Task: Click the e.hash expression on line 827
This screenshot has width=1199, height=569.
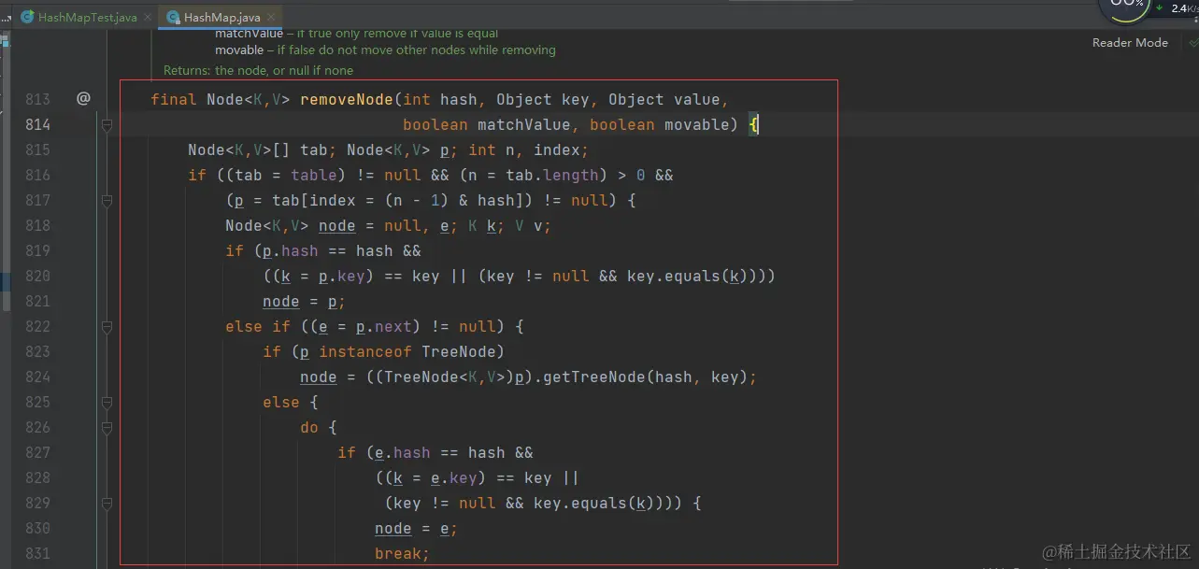Action: click(402, 452)
